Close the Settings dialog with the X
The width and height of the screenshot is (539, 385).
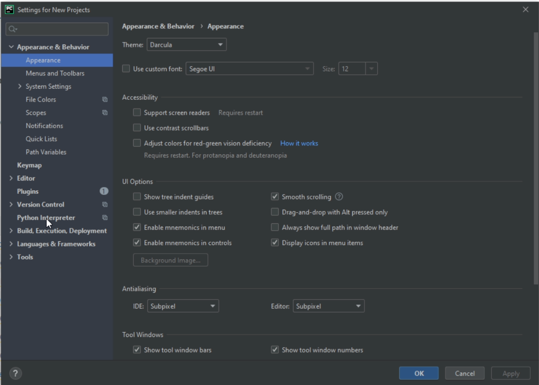pyautogui.click(x=526, y=10)
